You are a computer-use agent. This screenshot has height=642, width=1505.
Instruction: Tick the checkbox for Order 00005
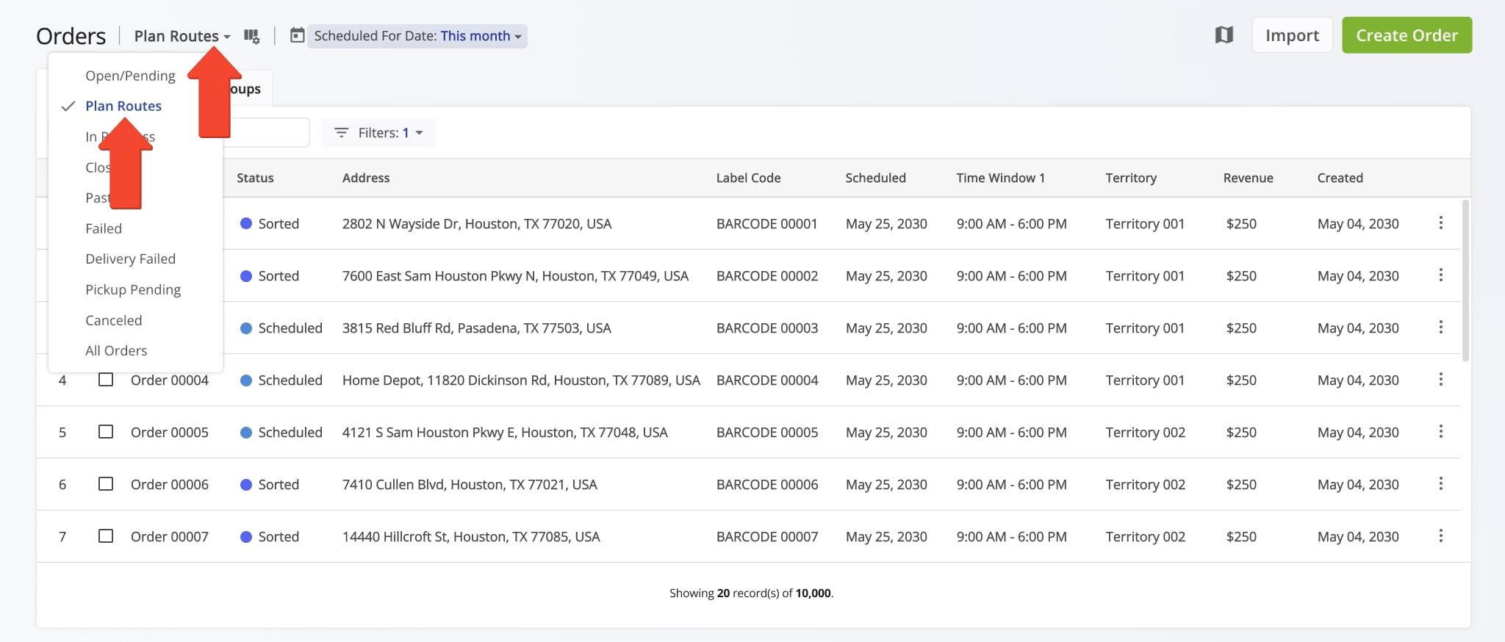[x=106, y=432]
